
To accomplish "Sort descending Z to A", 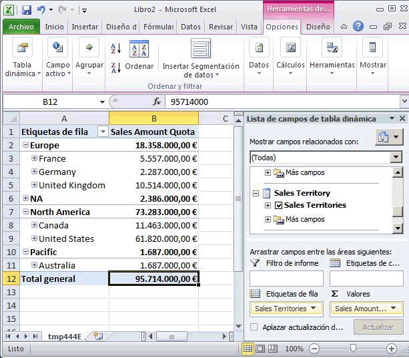I will (x=116, y=67).
